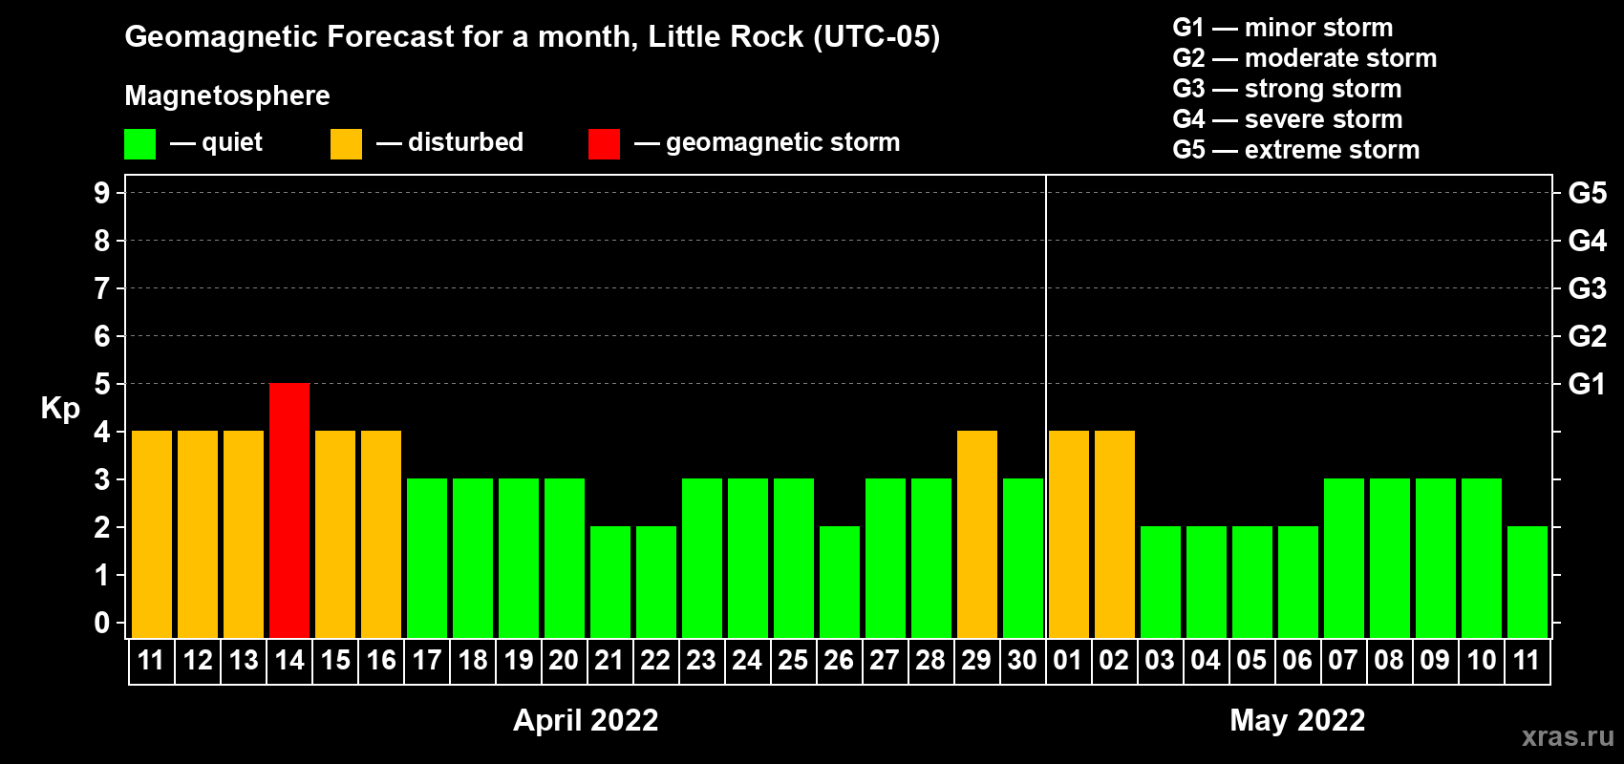Click date cell 17 in April
Screen dimensions: 1624x764
(427, 661)
